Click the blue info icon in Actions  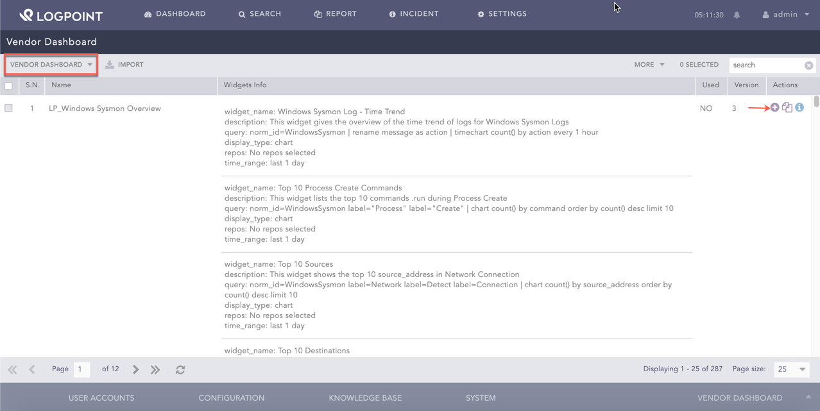pyautogui.click(x=799, y=108)
